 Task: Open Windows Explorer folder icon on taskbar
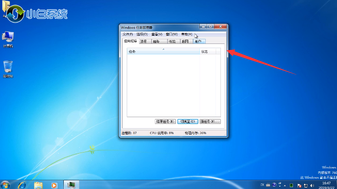coord(38,185)
